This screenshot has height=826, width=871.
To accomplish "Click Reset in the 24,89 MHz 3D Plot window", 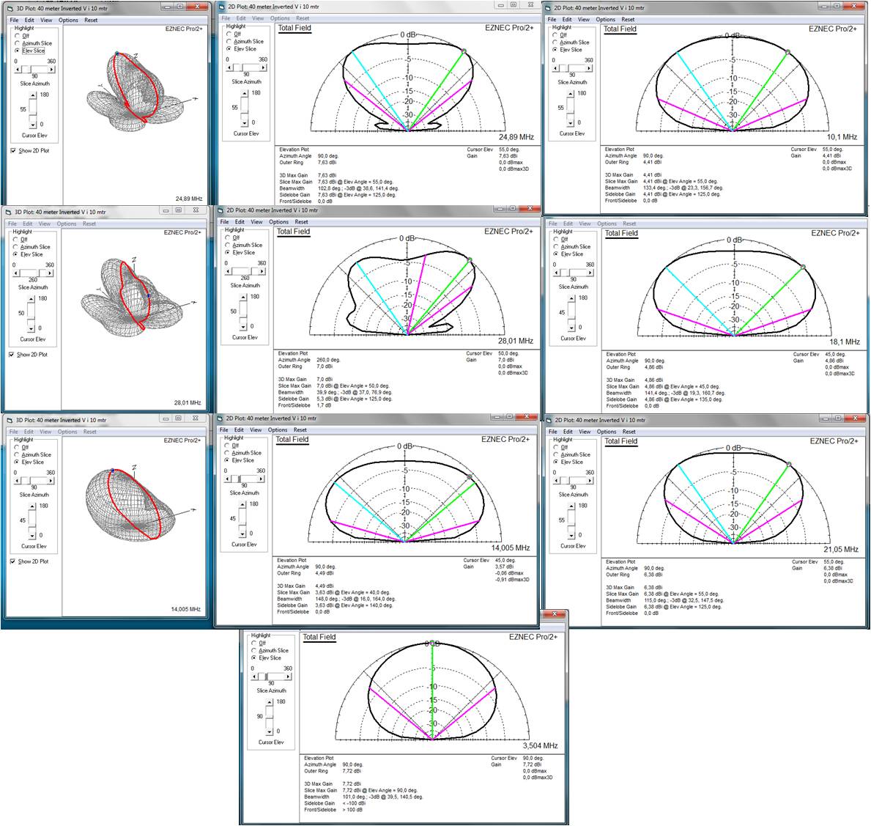I will point(91,21).
